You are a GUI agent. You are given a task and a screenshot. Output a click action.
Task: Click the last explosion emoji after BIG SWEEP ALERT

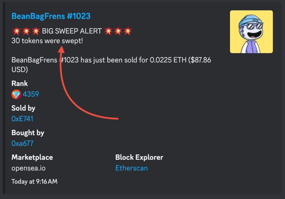[127, 31]
